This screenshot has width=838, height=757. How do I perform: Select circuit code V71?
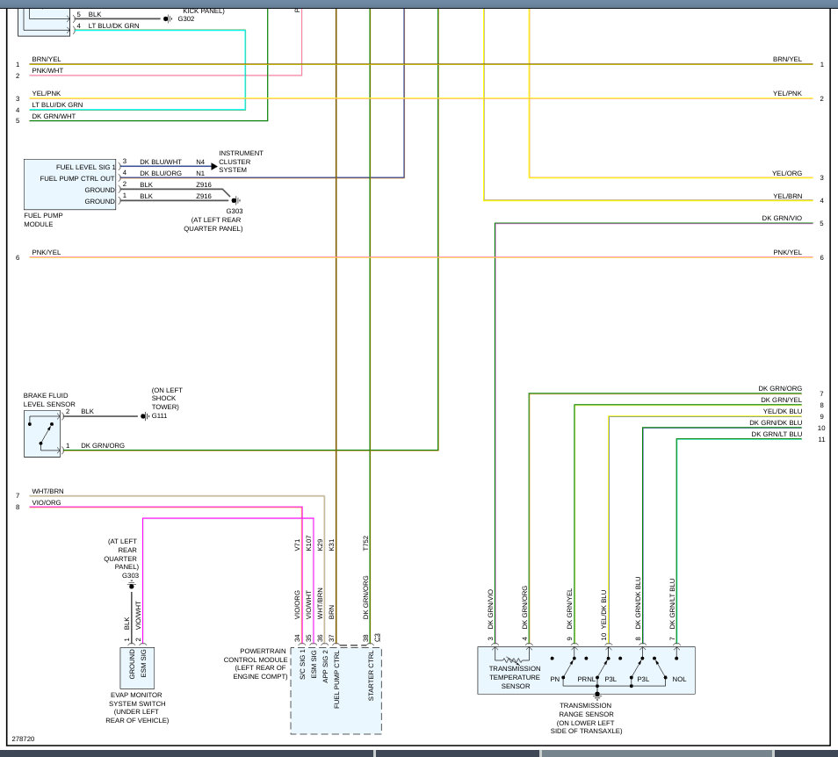(297, 544)
